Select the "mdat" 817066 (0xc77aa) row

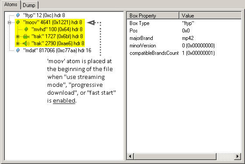57,50
